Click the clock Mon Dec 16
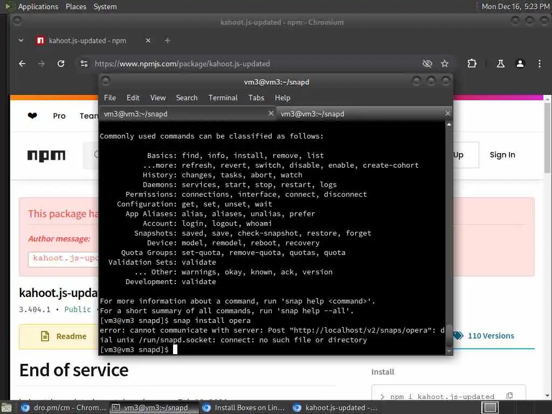Image resolution: width=552 pixels, height=414 pixels. (515, 6)
